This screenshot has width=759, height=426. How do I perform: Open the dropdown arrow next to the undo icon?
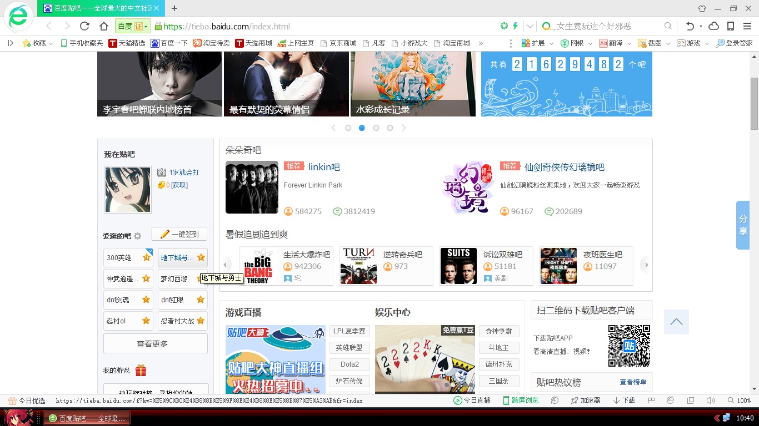(x=701, y=26)
